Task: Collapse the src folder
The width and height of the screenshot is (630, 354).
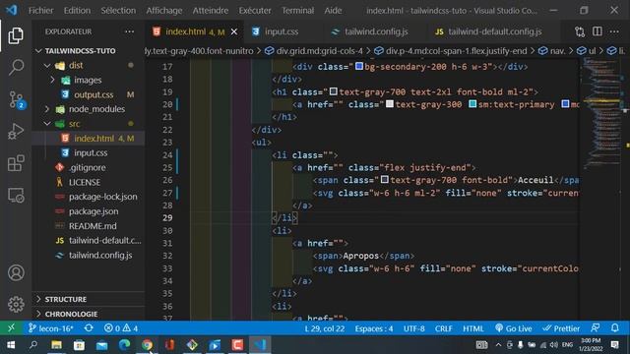Action: pos(47,124)
